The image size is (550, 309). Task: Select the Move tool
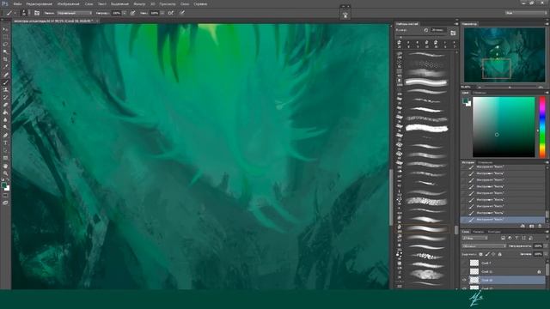click(x=5, y=29)
